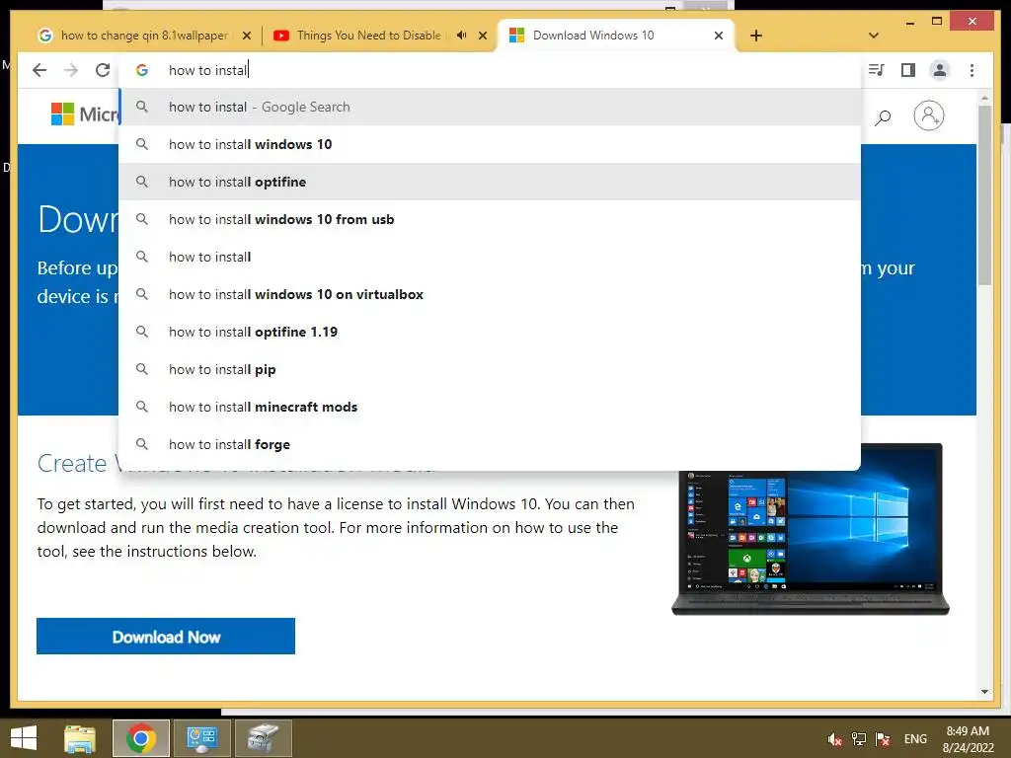Image resolution: width=1011 pixels, height=758 pixels.
Task: Click the Windows 10 laptop image
Action: tap(810, 529)
